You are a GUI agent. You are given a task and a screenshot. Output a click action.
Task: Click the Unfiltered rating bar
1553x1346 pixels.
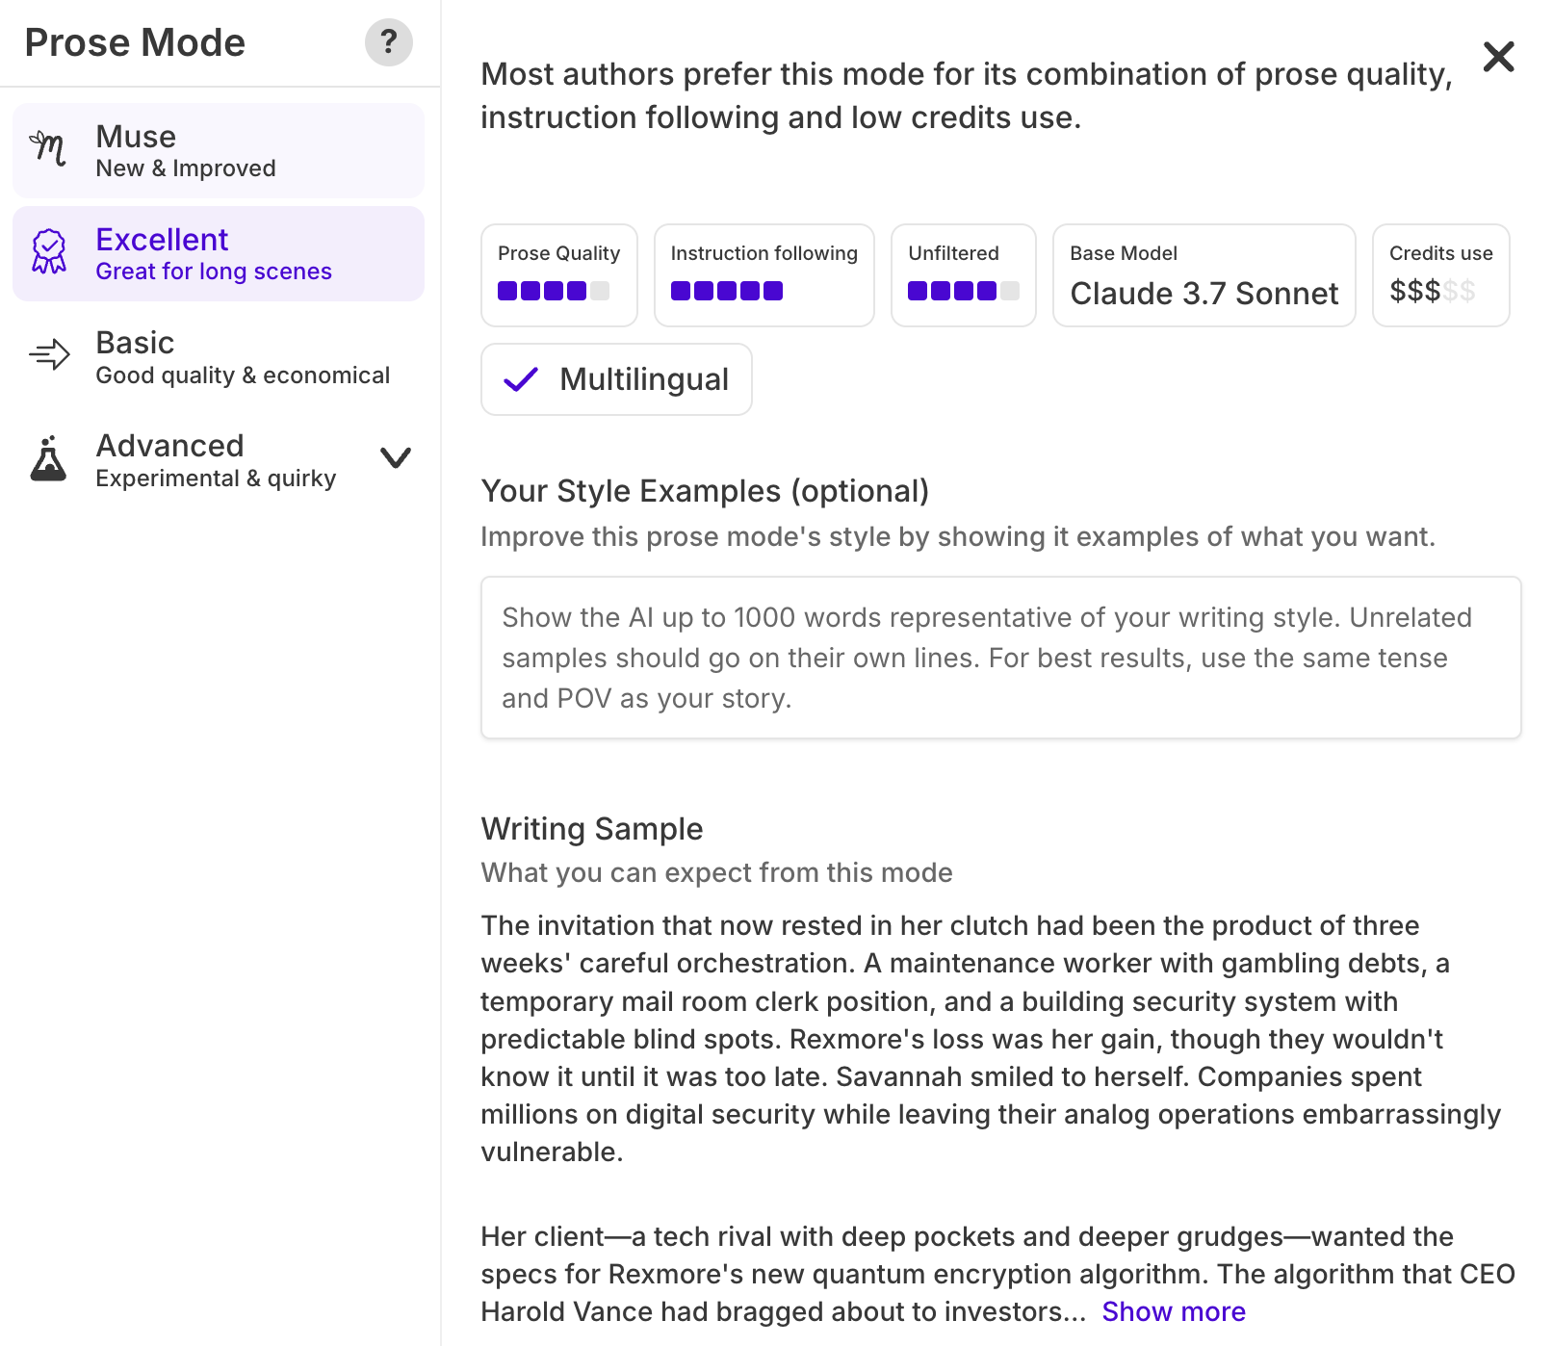tap(964, 291)
